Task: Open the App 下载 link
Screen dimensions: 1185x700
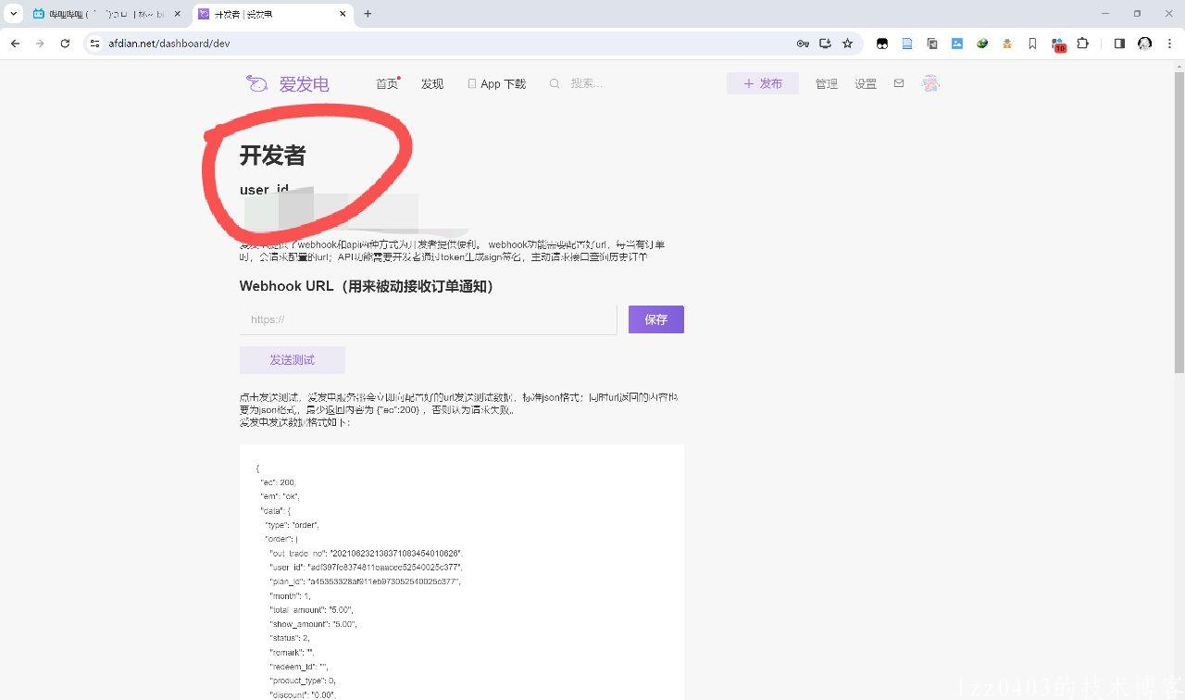Action: pos(497,83)
